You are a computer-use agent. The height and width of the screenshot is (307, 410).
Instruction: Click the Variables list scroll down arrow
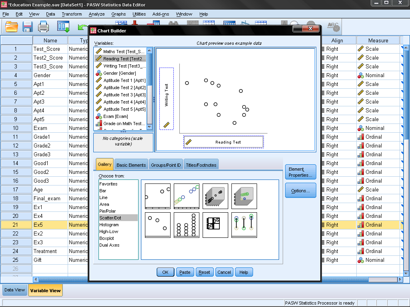pyautogui.click(x=149, y=127)
